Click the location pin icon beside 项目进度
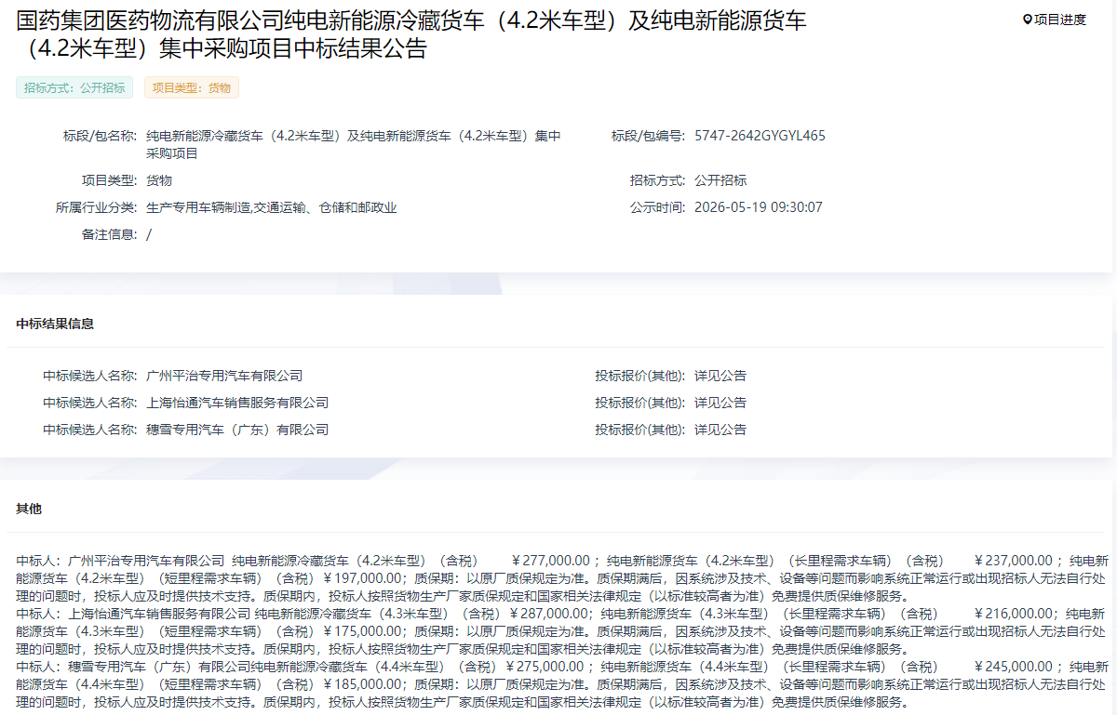 coord(1028,20)
